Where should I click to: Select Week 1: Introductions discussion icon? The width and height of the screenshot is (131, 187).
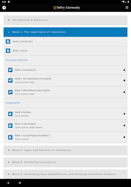point(10,70)
